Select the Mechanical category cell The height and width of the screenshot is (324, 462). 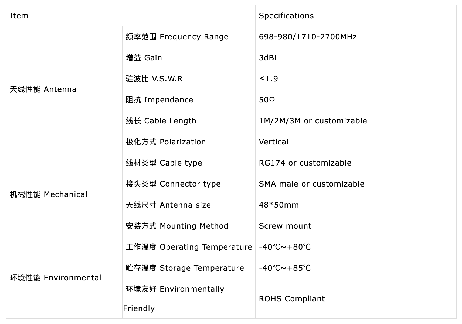(x=49, y=194)
